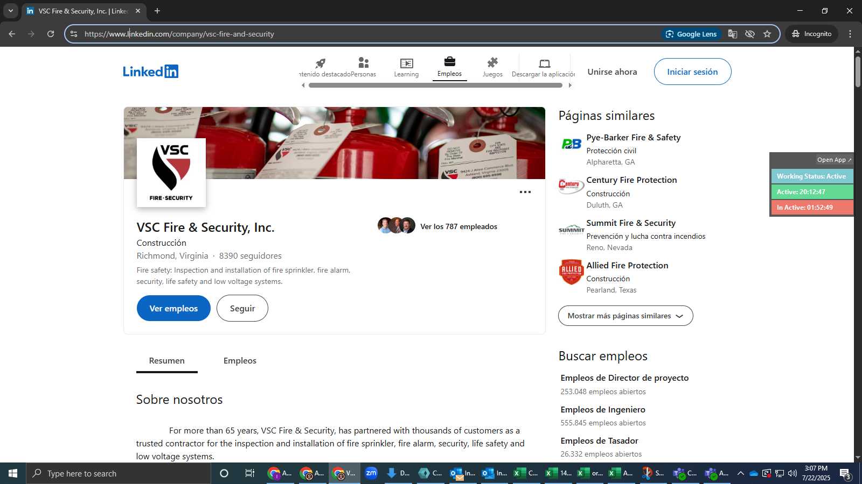The height and width of the screenshot is (484, 862).
Task: Click the Incognito indicator
Action: (x=811, y=34)
